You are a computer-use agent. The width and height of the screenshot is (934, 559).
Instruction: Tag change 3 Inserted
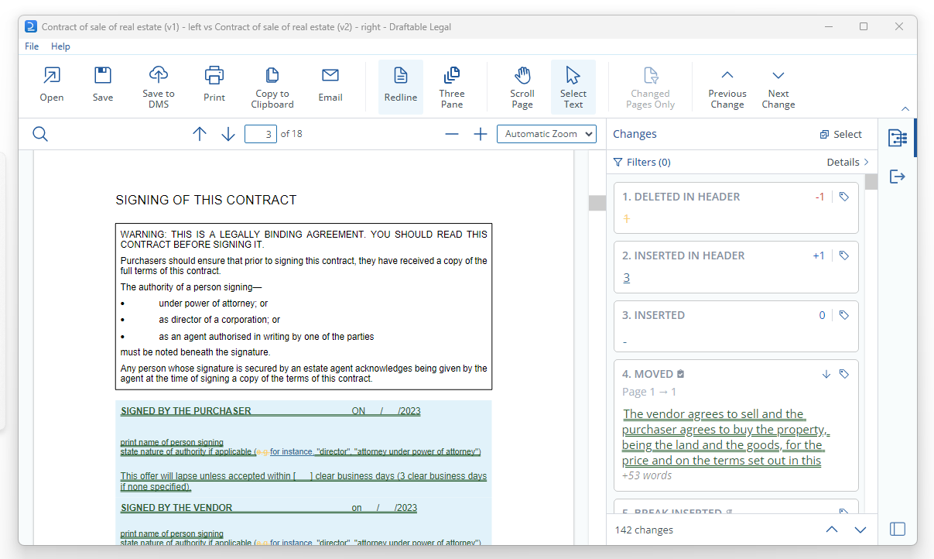click(x=844, y=315)
